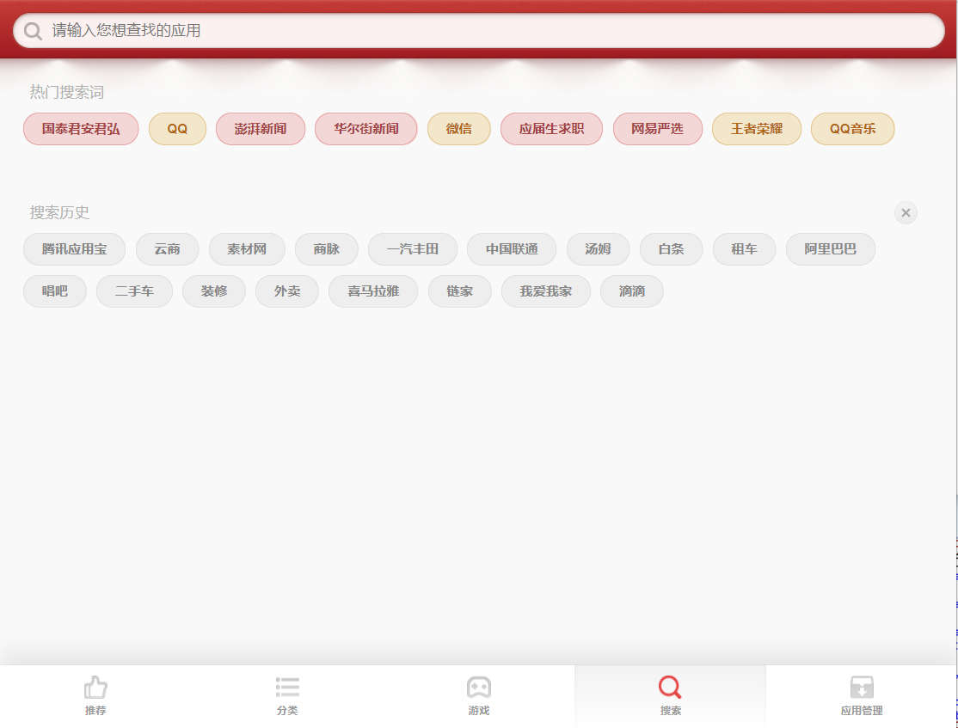The image size is (958, 728).
Task: Select history tag 装修
Action: 214,291
